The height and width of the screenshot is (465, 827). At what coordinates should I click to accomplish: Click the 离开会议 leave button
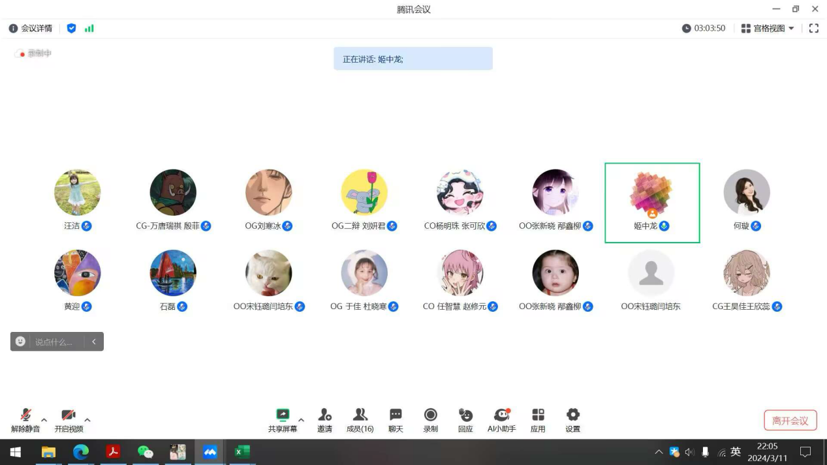pyautogui.click(x=790, y=421)
